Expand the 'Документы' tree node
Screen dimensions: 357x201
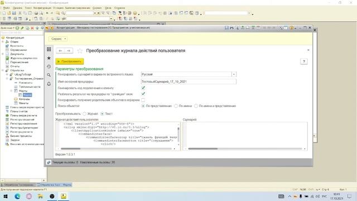coord(3,54)
